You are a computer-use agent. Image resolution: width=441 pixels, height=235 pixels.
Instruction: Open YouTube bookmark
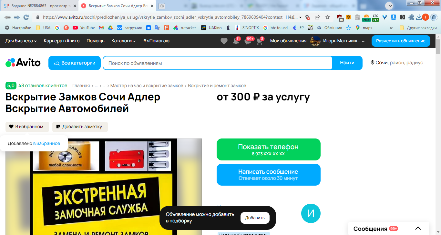[x=84, y=28]
